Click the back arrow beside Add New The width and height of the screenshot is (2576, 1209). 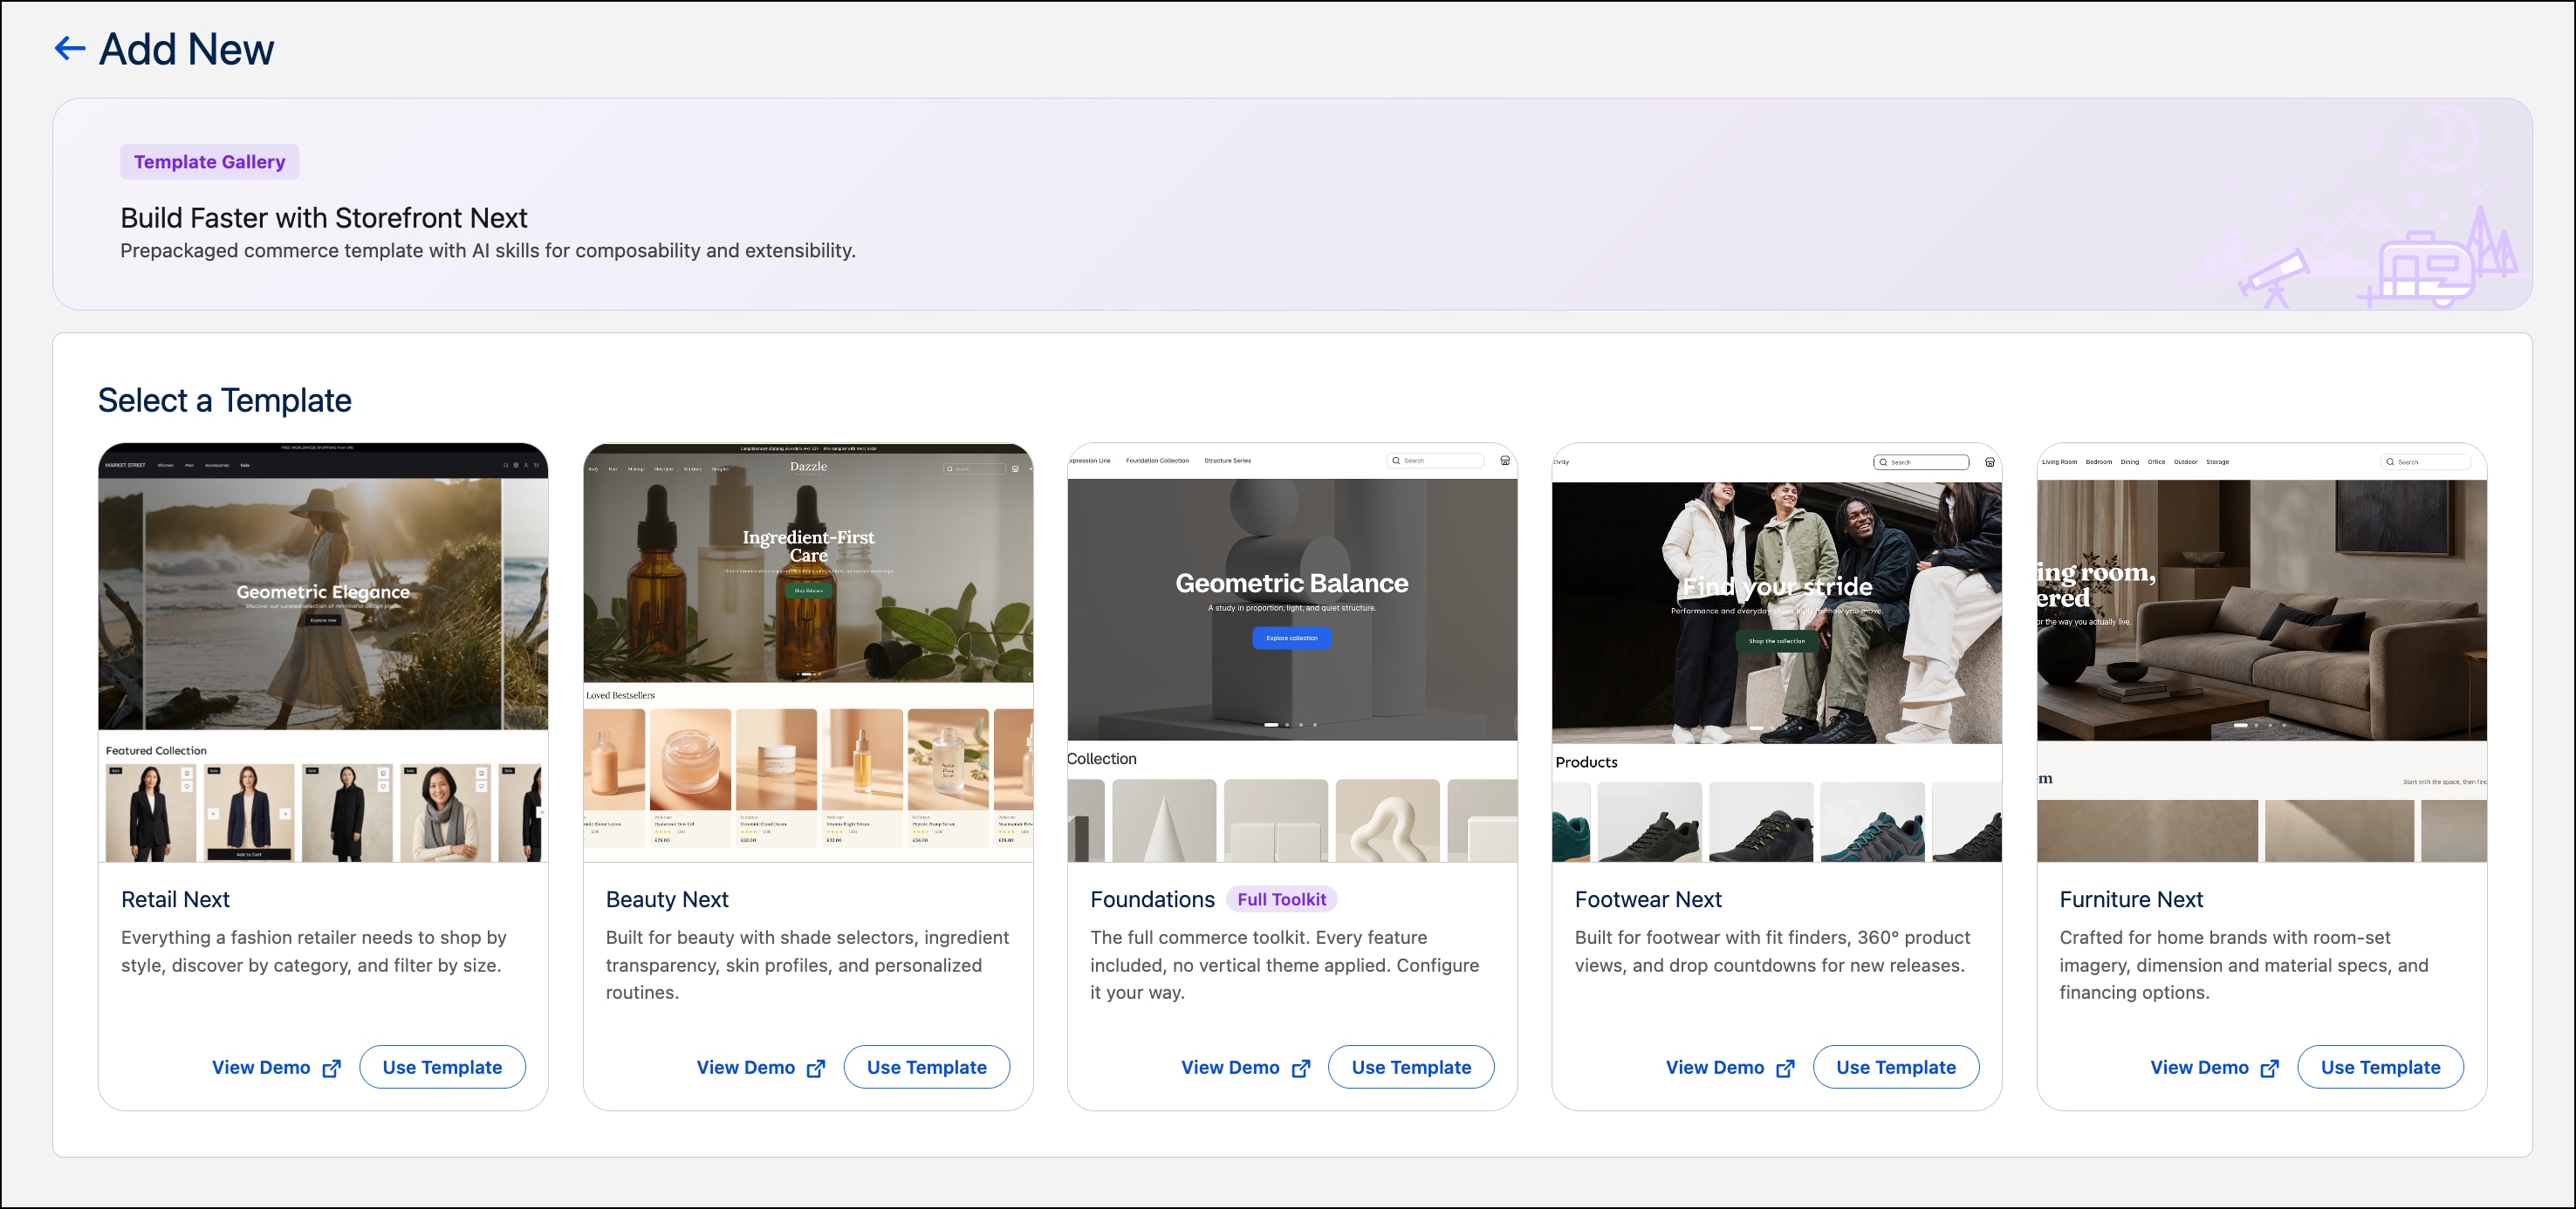(69, 48)
